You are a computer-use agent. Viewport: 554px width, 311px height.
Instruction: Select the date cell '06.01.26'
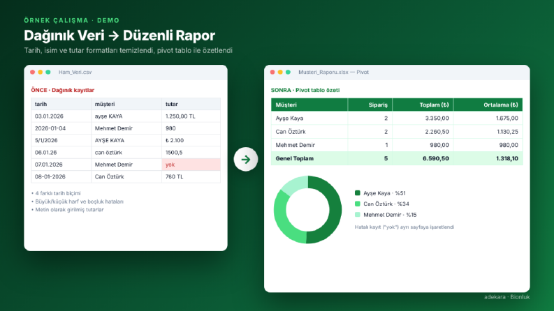click(x=61, y=152)
